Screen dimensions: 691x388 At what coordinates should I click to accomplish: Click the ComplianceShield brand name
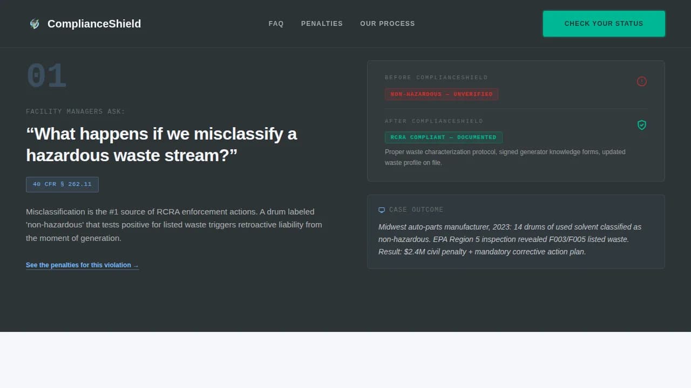(94, 24)
